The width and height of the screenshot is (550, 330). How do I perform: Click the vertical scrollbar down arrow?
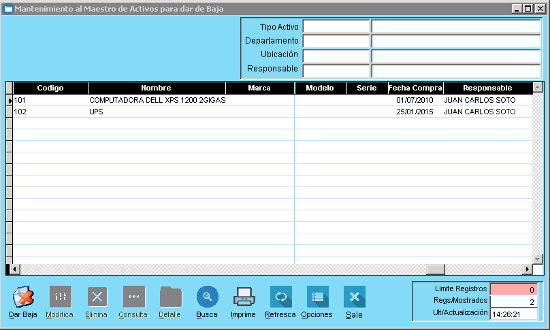pyautogui.click(x=537, y=259)
